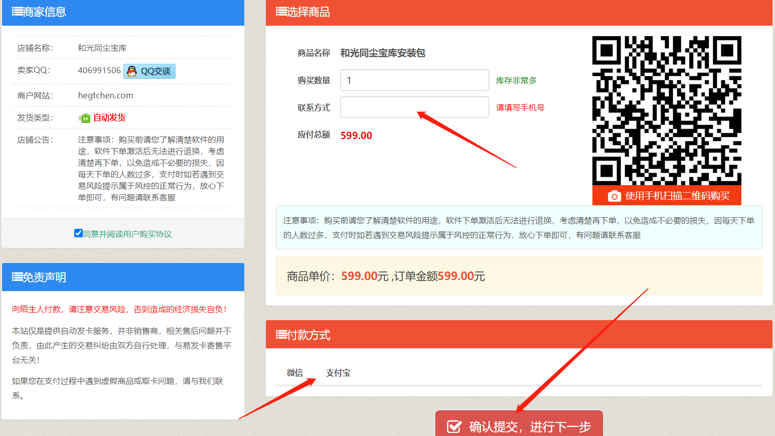This screenshot has width=775, height=436.
Task: Click the checkmark icon on submit button
Action: click(454, 426)
